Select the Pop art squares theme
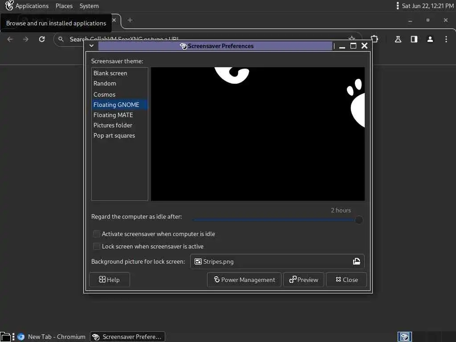The image size is (456, 342). click(119, 135)
